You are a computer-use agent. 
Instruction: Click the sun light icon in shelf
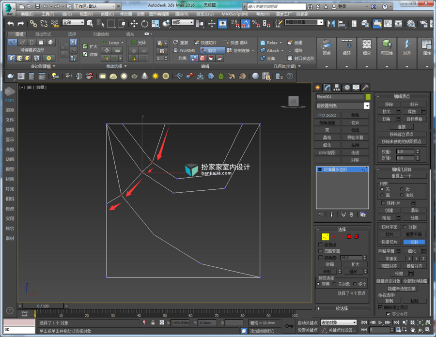tap(155, 76)
